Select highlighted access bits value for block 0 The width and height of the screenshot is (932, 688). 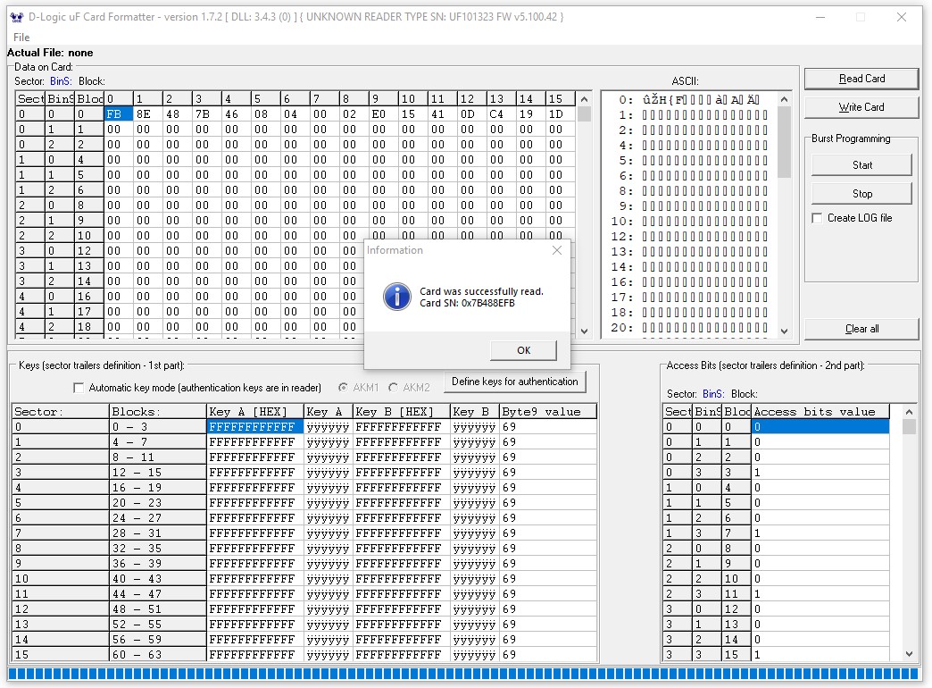820,427
